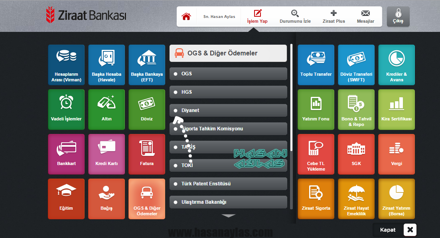Open the Vadeli İşlemler tile
Image resolution: width=440 pixels, height=238 pixels.
66,109
